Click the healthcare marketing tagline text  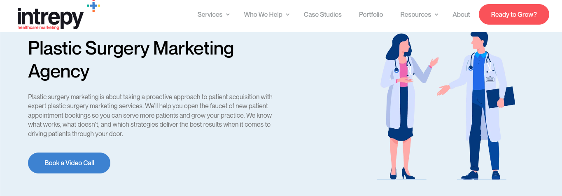click(38, 28)
